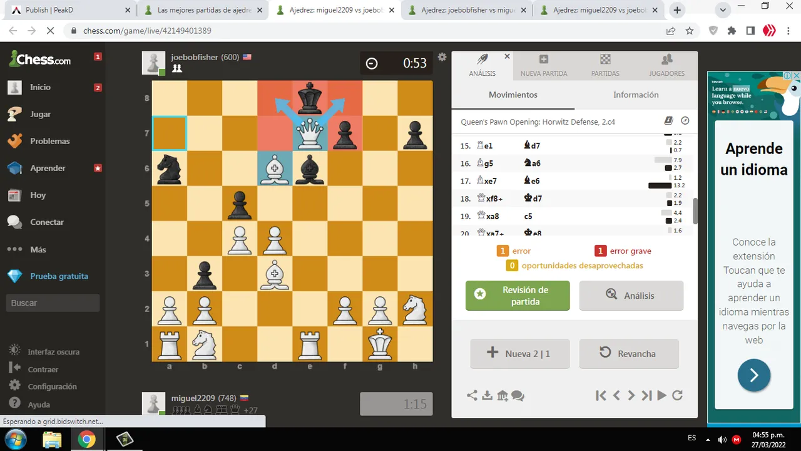Start Nueva 2 | 1 game
Screen dimensions: 801x451
click(520, 354)
